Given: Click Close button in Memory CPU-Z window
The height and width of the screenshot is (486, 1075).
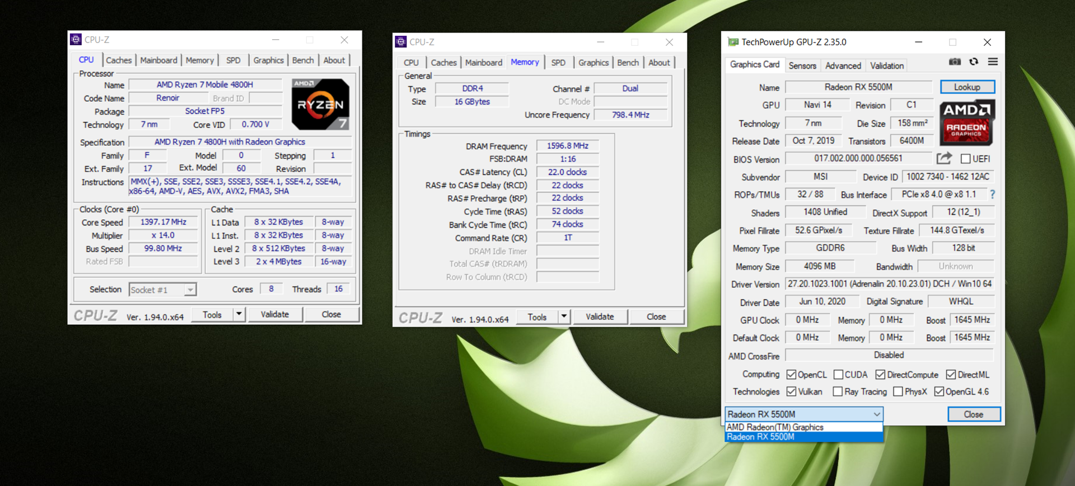Looking at the screenshot, I should coord(656,317).
